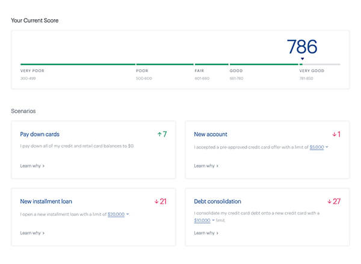Click the Very Poor segment of the score bar

[78, 64]
